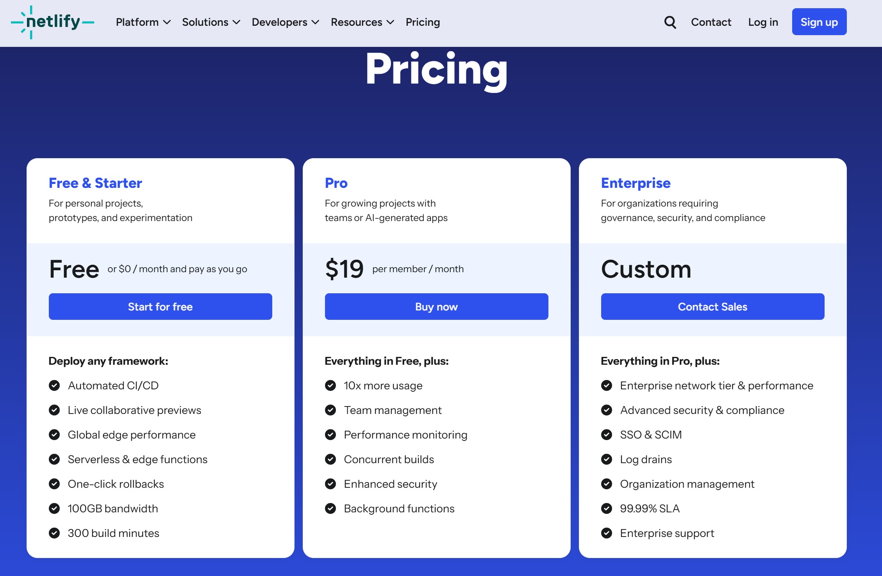882x576 pixels.
Task: Click the checkmark icon beside Background functions
Action: [x=330, y=508]
